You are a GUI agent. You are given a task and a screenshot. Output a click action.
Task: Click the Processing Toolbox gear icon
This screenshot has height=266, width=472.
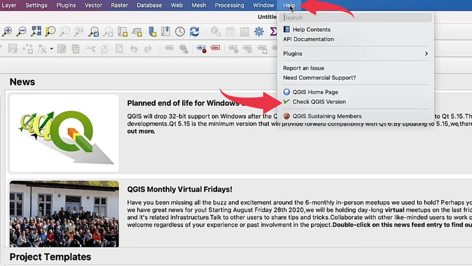[x=259, y=31]
